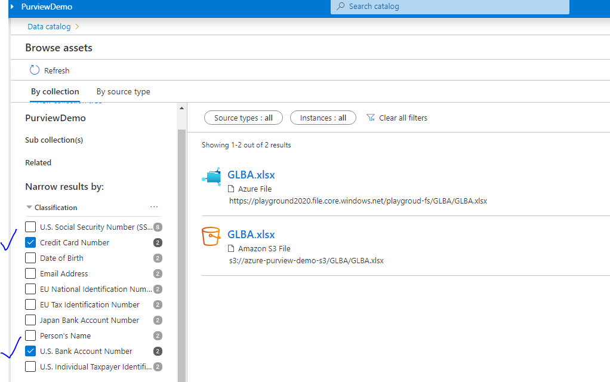The image size is (610, 382).
Task: Click the Sub collection(s) label
Action: coord(54,140)
